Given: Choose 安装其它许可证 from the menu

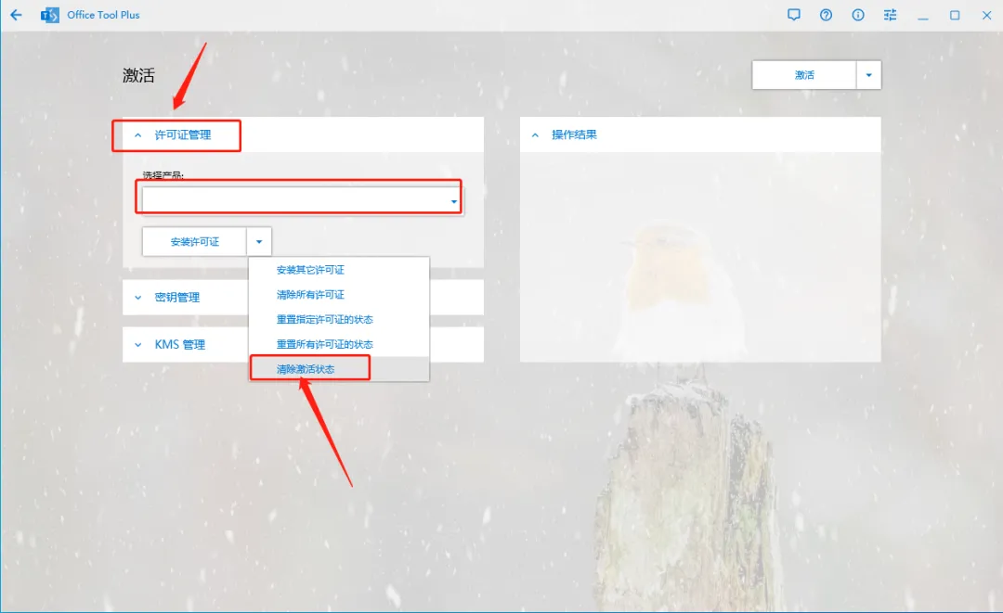Looking at the screenshot, I should coord(339,270).
